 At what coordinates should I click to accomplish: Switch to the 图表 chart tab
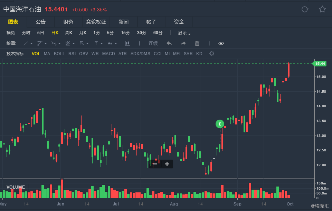click(x=13, y=22)
